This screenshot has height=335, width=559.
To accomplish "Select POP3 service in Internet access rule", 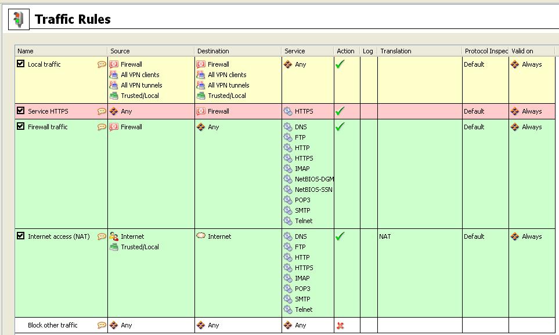I will tap(302, 289).
